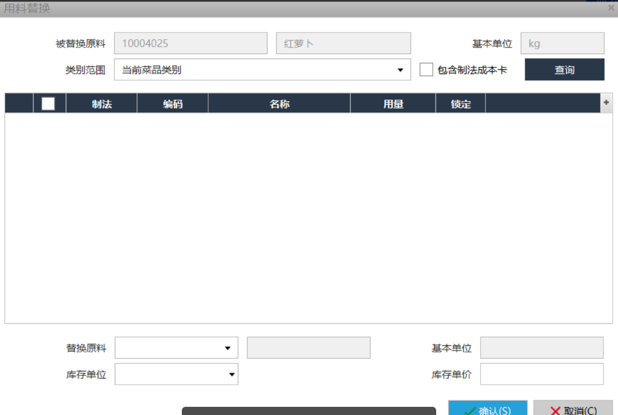
Task: Toggle the select-all checkbox in table header
Action: click(x=48, y=104)
